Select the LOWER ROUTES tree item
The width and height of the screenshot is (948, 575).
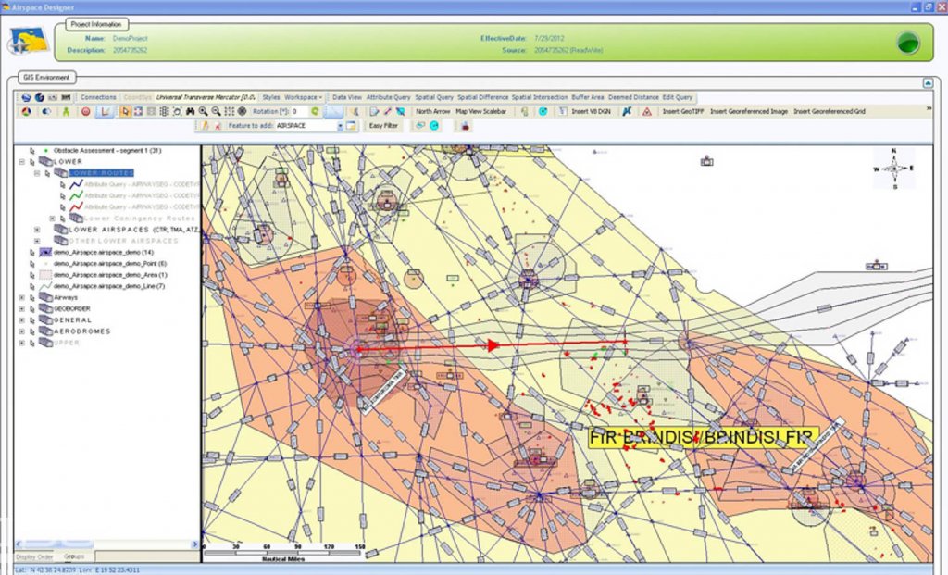coord(102,173)
